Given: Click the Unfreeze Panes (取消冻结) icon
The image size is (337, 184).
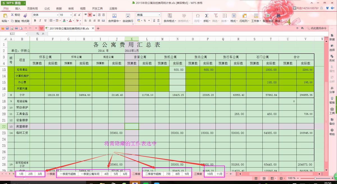Looking at the screenshot, I should pyautogui.click(x=268, y=16).
